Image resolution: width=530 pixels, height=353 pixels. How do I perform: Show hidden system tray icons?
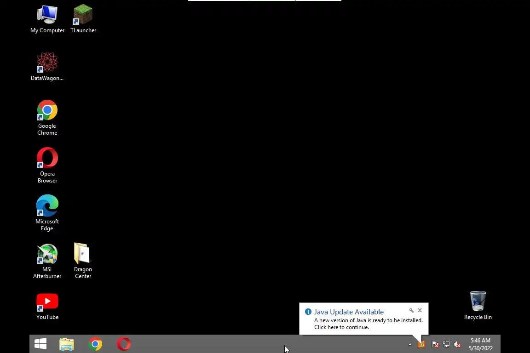410,345
